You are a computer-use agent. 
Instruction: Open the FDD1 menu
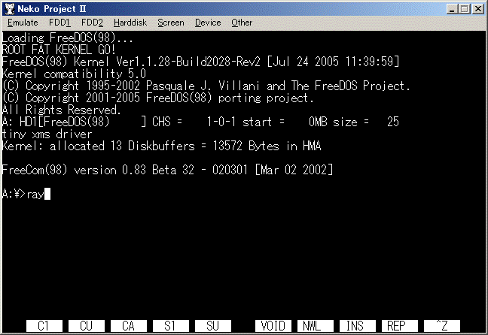pos(59,23)
